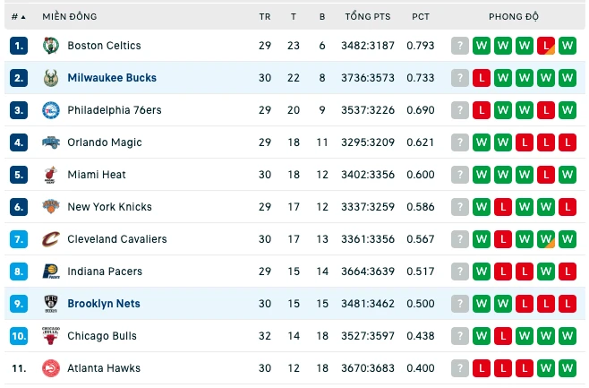
Task: Open the Chicago Bulls team name
Action: pos(102,336)
